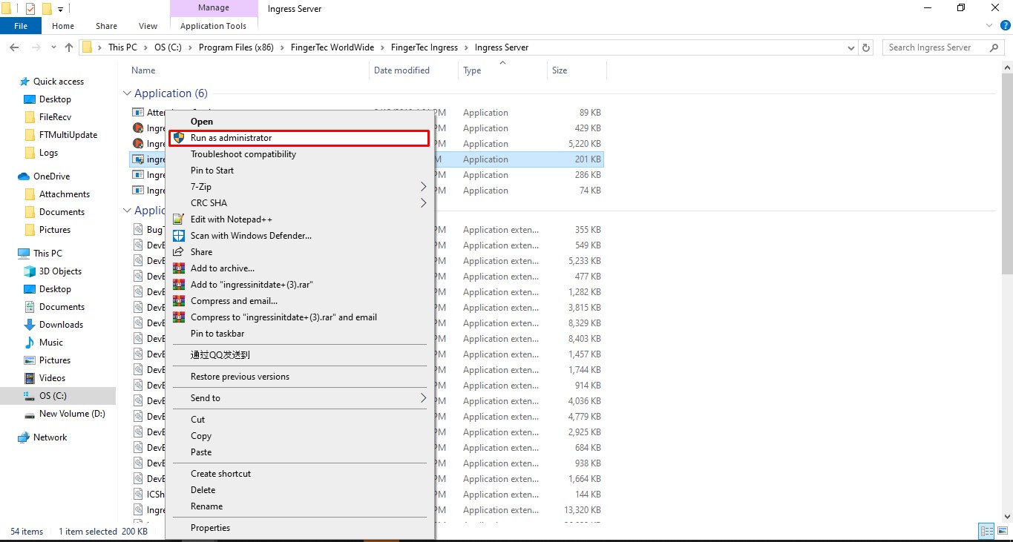1013x542 pixels.
Task: Click the folder icon at start of address bar
Action: (x=88, y=47)
